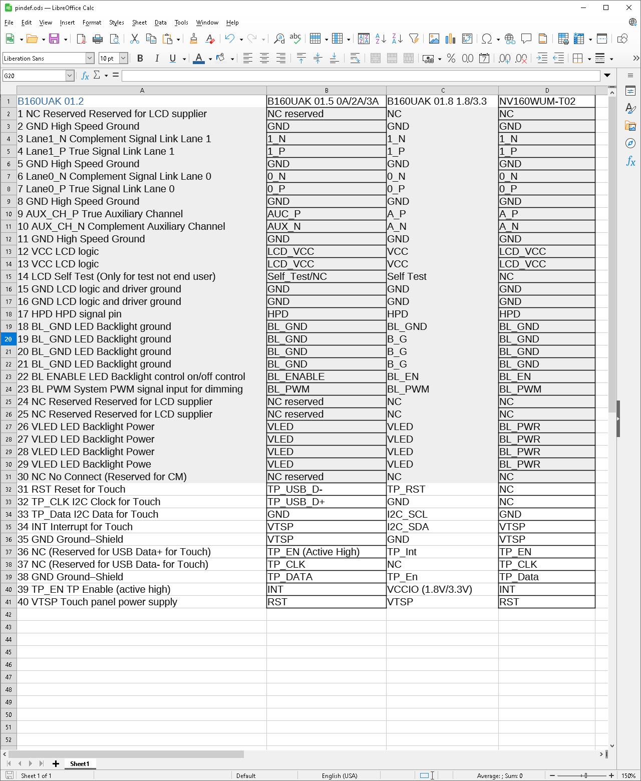Click Insert Special Character omega icon

(486, 39)
